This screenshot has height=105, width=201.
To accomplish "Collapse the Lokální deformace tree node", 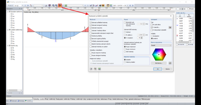I will [8, 30].
